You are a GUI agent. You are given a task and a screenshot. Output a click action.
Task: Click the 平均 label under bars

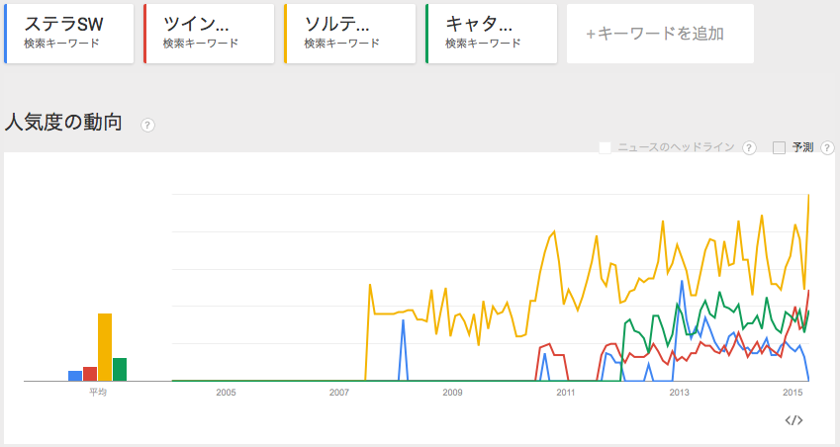click(x=98, y=393)
